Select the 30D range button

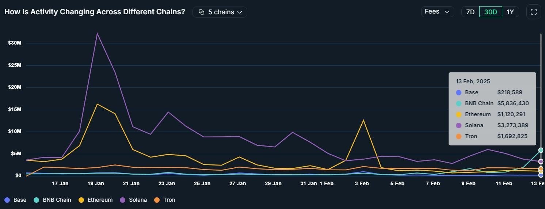pos(491,12)
